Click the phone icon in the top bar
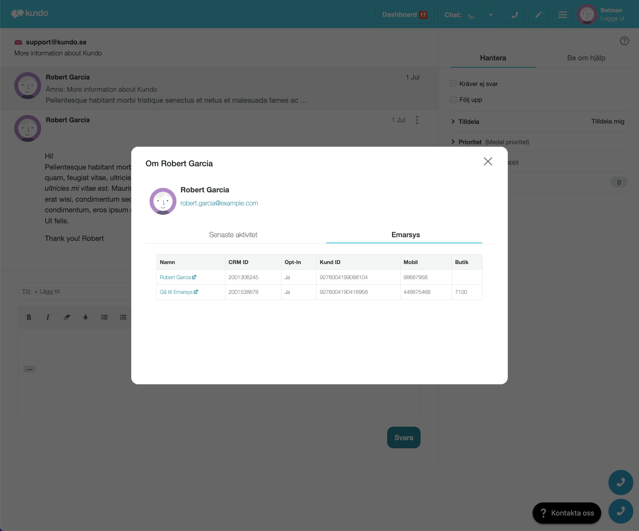Screen dimensions: 639x531 click(514, 15)
